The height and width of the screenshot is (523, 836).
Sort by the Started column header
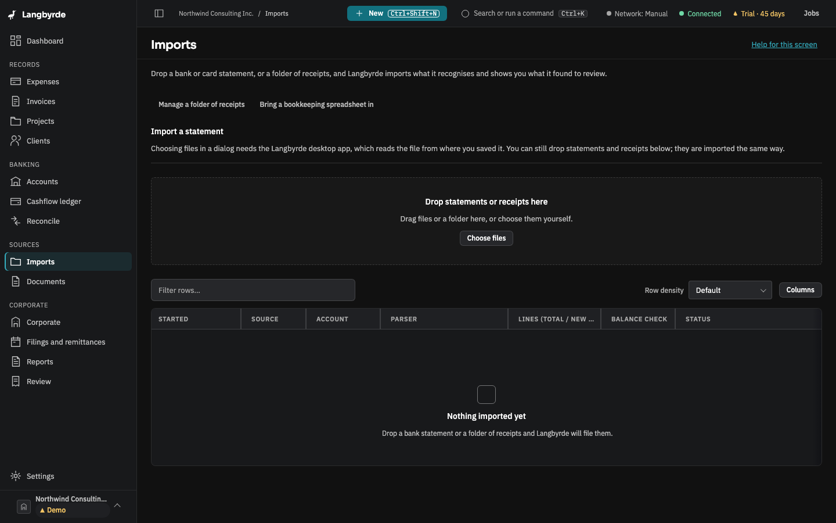(x=196, y=319)
